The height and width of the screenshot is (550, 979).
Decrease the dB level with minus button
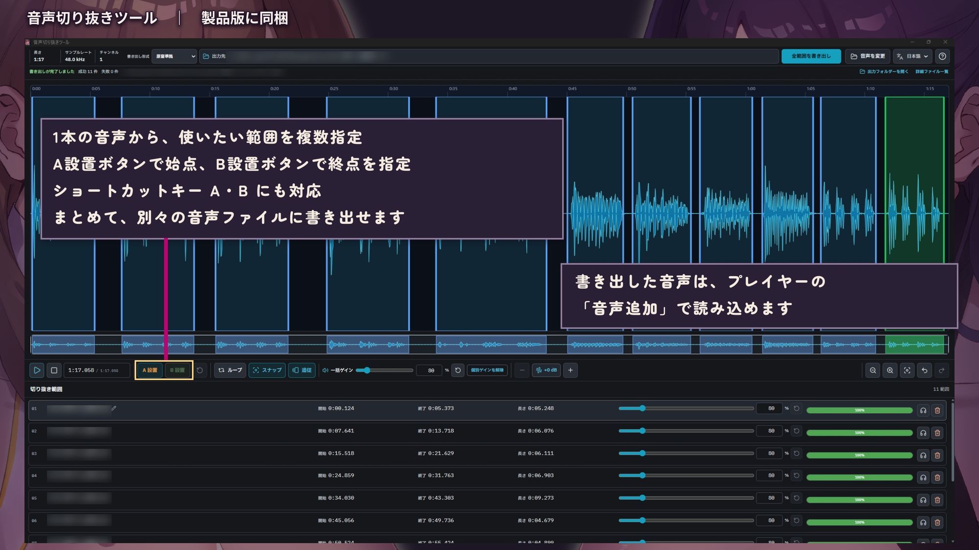[x=522, y=370]
